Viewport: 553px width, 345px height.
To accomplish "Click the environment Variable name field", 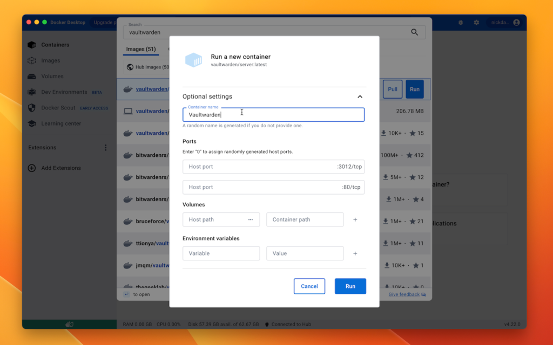I will pyautogui.click(x=221, y=253).
